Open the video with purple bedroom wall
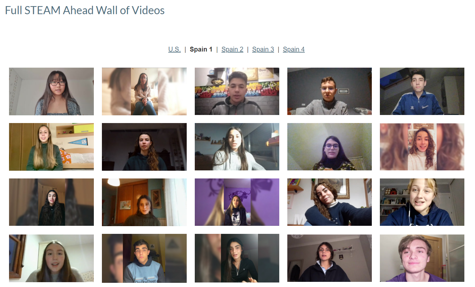475x287 pixels. (237, 202)
